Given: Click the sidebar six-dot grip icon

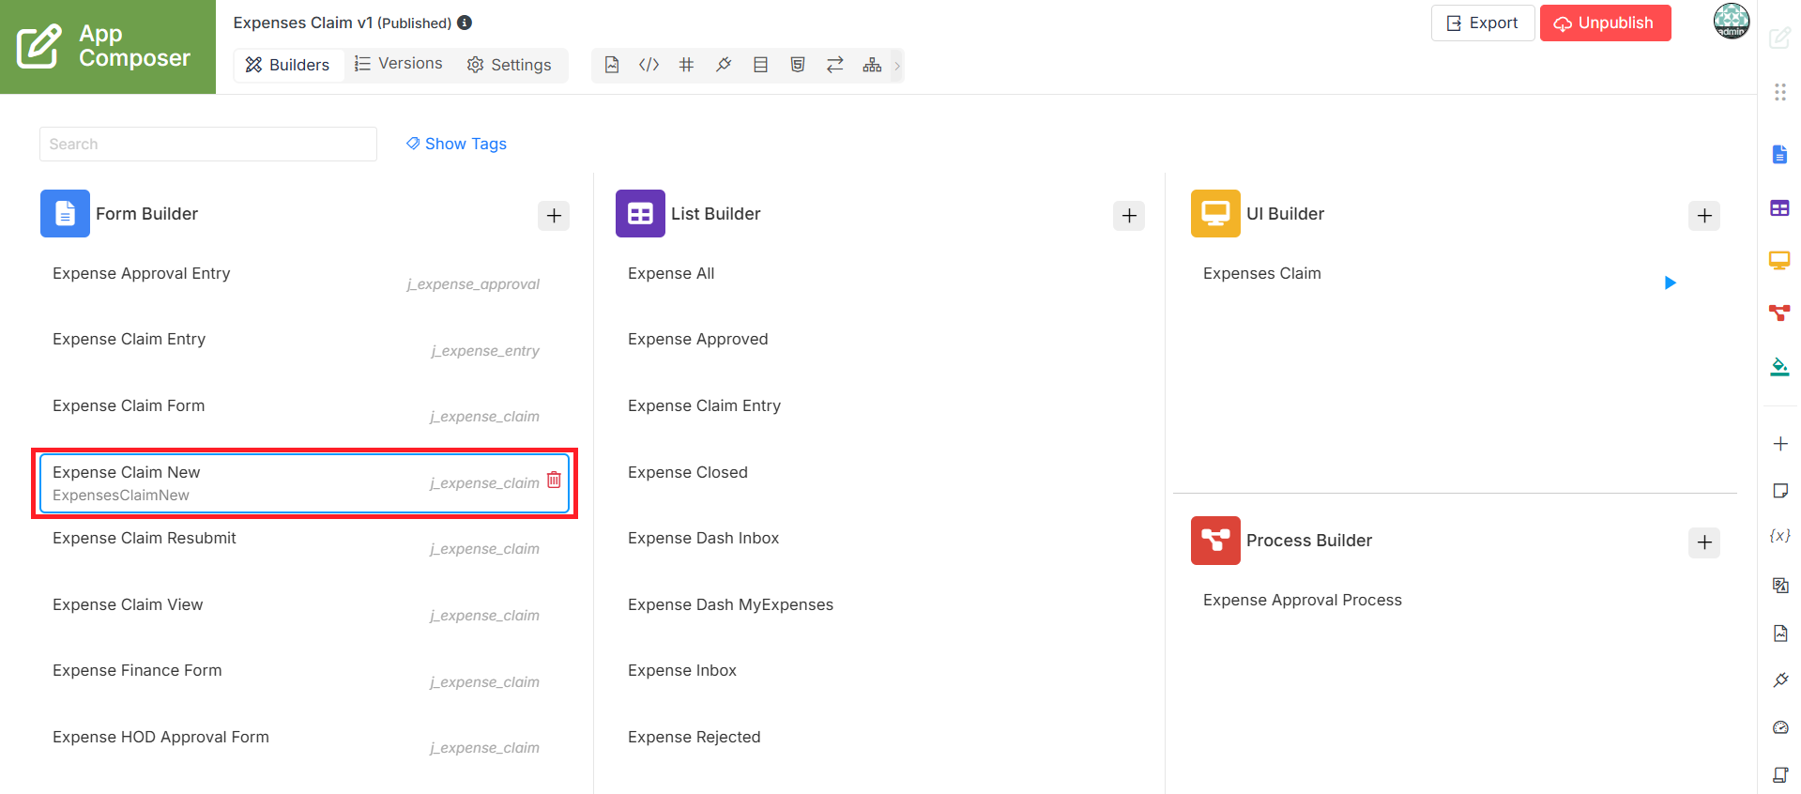Looking at the screenshot, I should coord(1779,92).
